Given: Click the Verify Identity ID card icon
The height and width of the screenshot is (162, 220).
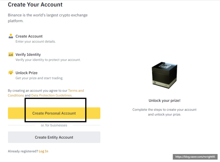Looking at the screenshot, I should click(x=11, y=54).
